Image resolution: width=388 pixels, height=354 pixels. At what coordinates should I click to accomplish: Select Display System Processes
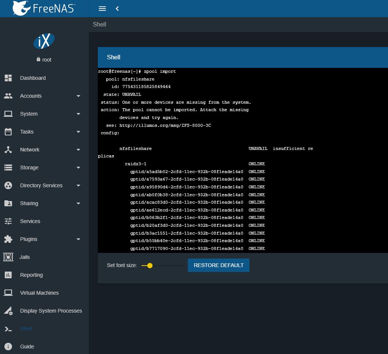pyautogui.click(x=51, y=311)
